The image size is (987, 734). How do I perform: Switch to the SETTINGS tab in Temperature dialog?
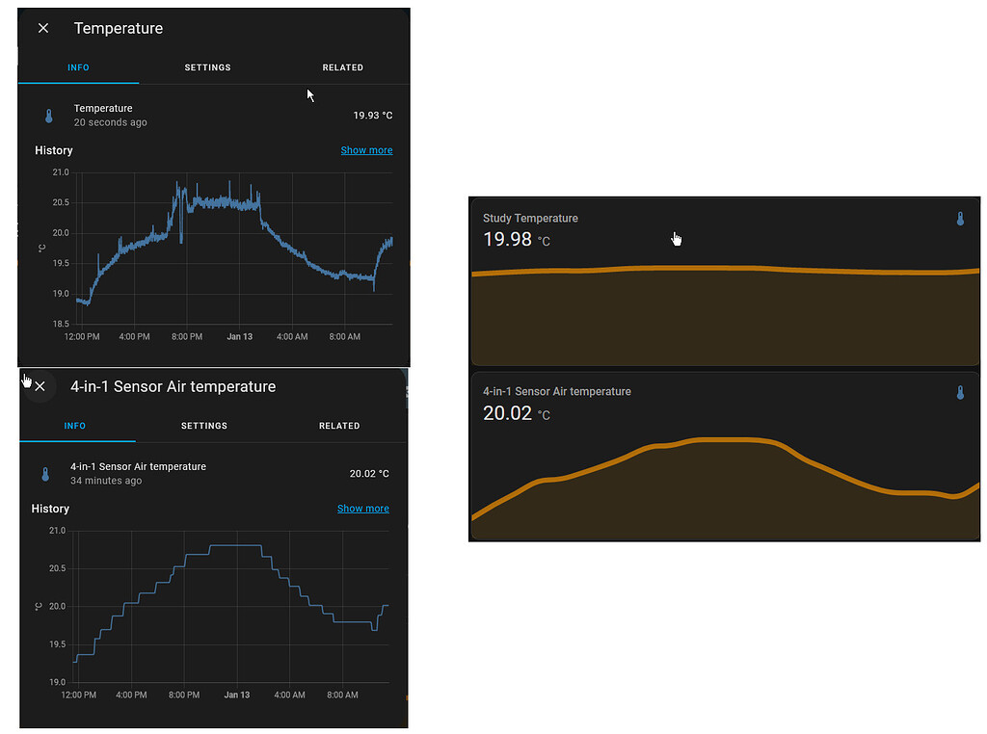pos(207,67)
